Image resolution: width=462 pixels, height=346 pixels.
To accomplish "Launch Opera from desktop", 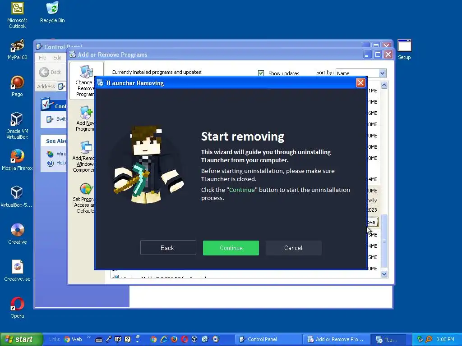I will click(x=17, y=307).
